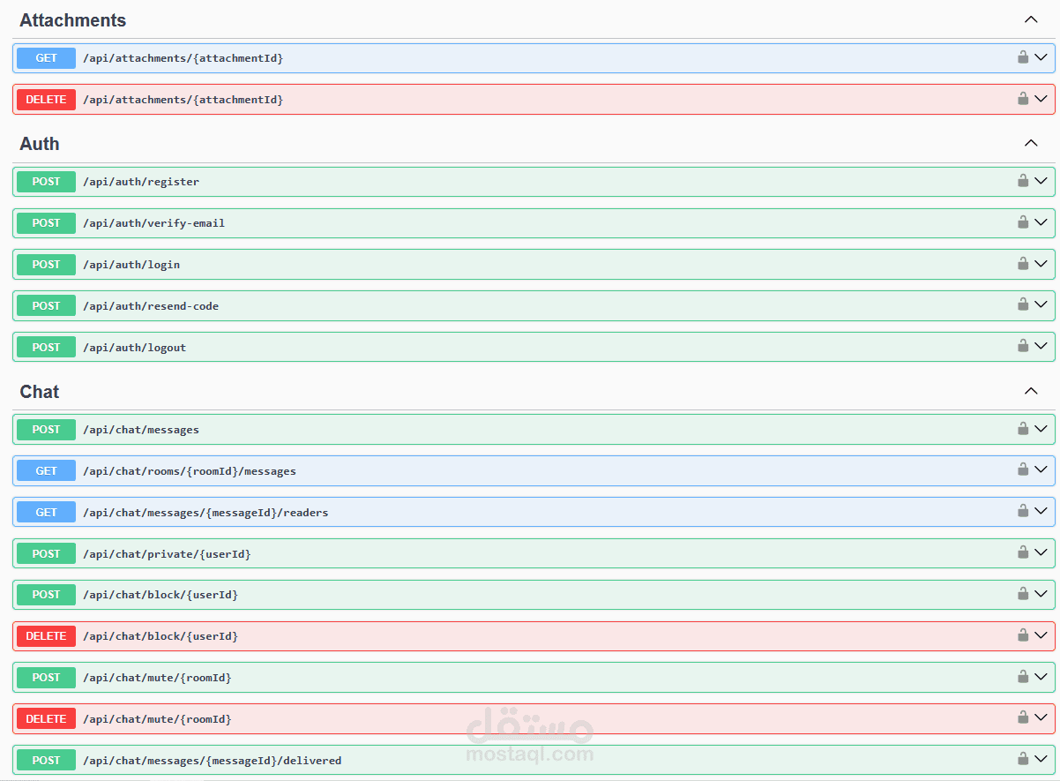This screenshot has height=781, width=1060.
Task: Expand DELETE /api/chat/block/{userId} using its chevron
Action: 1041,635
